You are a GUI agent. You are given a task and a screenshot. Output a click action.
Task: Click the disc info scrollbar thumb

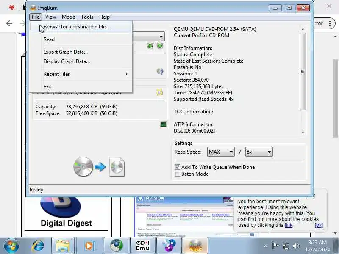pyautogui.click(x=303, y=72)
